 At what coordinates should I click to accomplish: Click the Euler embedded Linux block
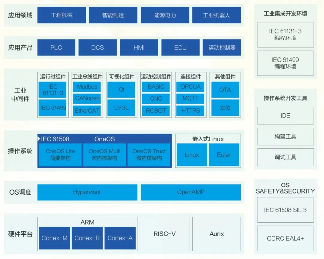tap(224, 155)
